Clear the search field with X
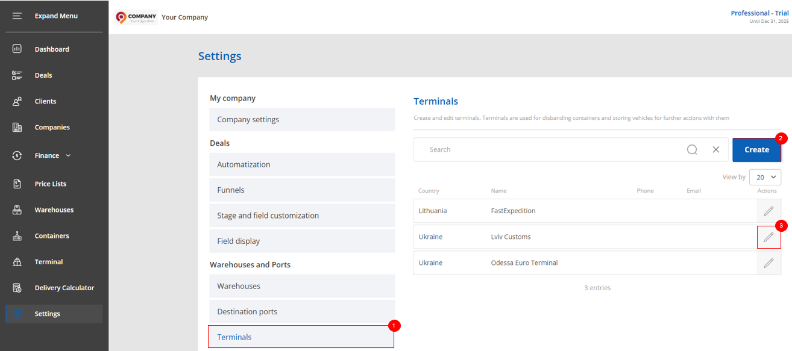This screenshot has width=792, height=351. 716,149
